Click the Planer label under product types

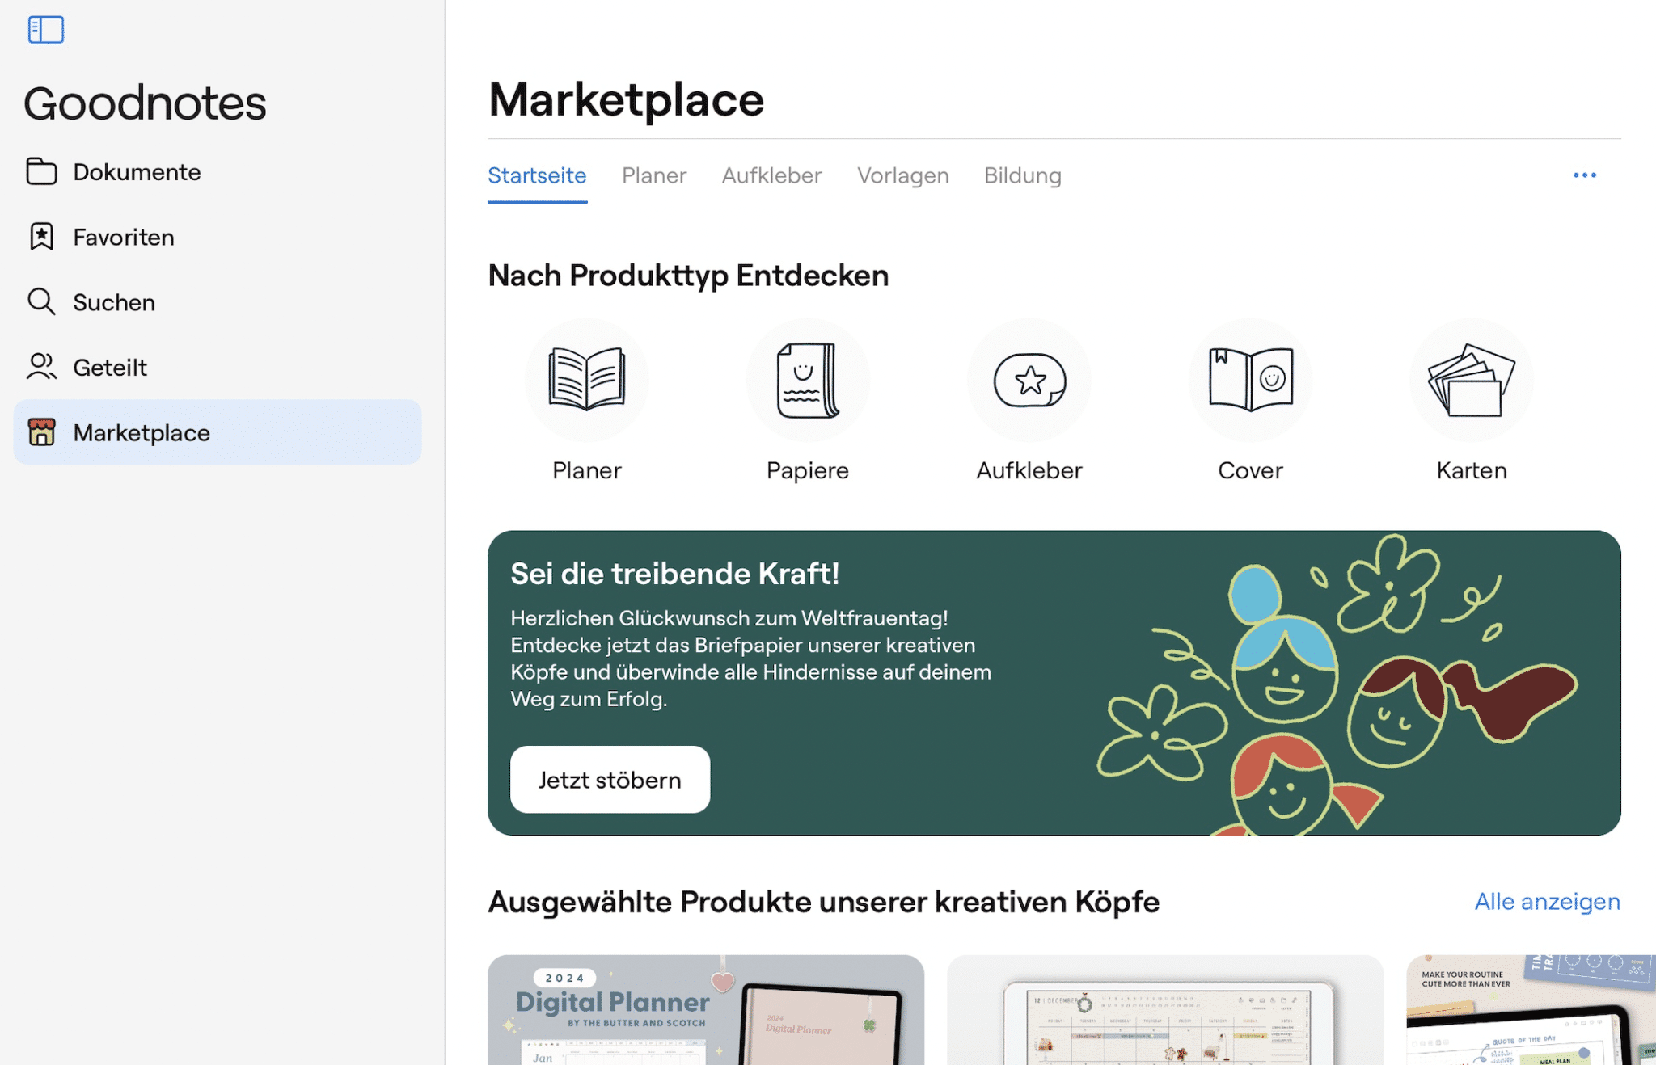[x=587, y=470]
